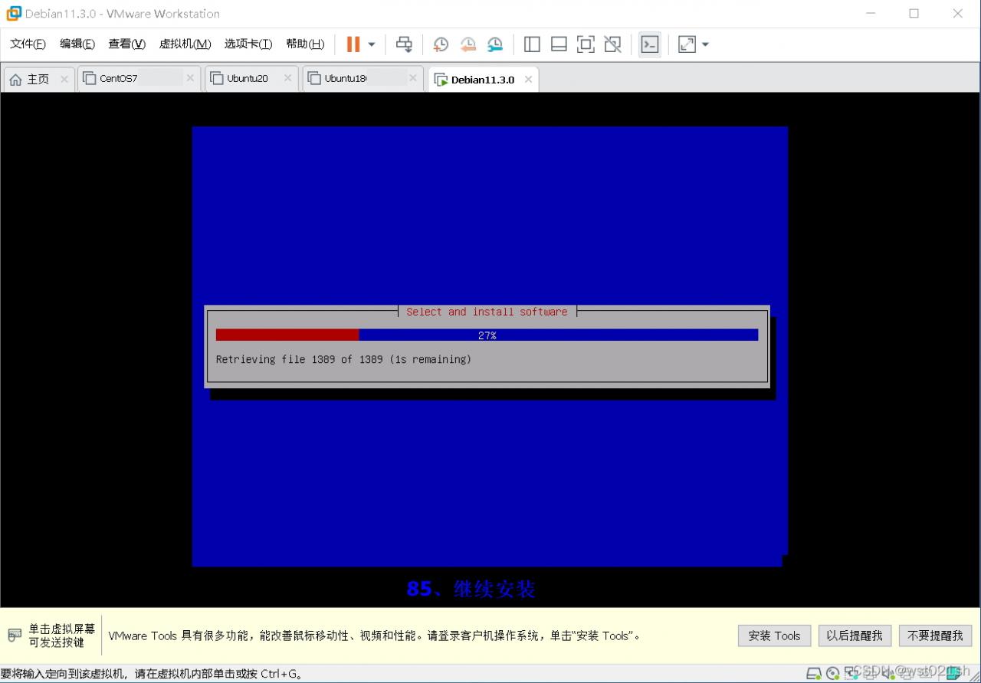Click the pause virtual machine button
Viewport: 981px width, 683px height.
(x=353, y=44)
